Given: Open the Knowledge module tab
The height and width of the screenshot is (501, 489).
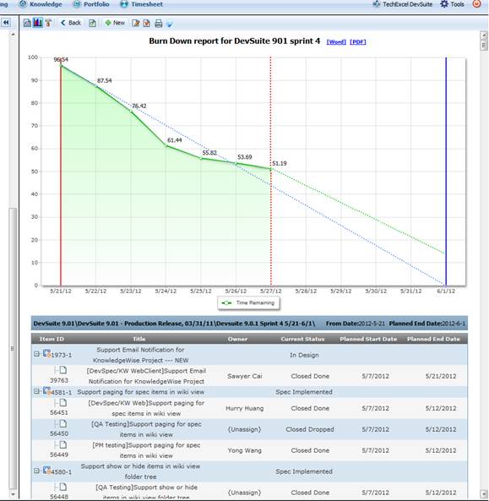Looking at the screenshot, I should pos(41,4).
